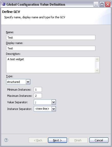Click the Maximum Instances: label
The height and width of the screenshot is (147, 112).
[20, 96]
